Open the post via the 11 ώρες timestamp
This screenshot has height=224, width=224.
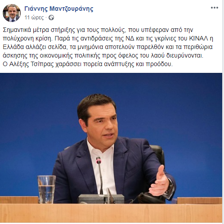coord(34,18)
